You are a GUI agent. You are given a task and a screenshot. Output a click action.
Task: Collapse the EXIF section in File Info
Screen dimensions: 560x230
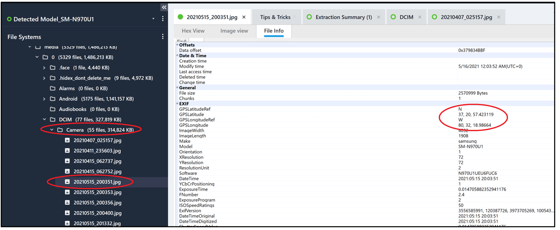(177, 104)
